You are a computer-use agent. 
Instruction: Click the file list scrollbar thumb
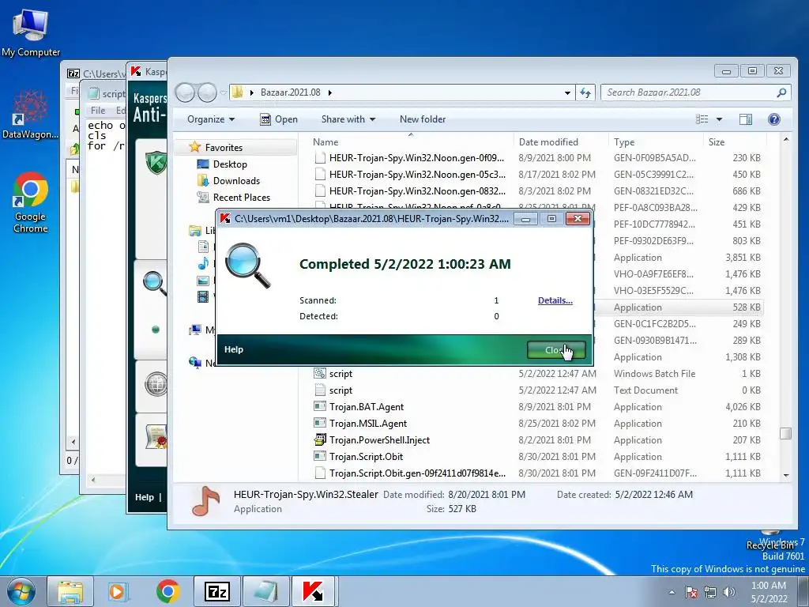[785, 434]
